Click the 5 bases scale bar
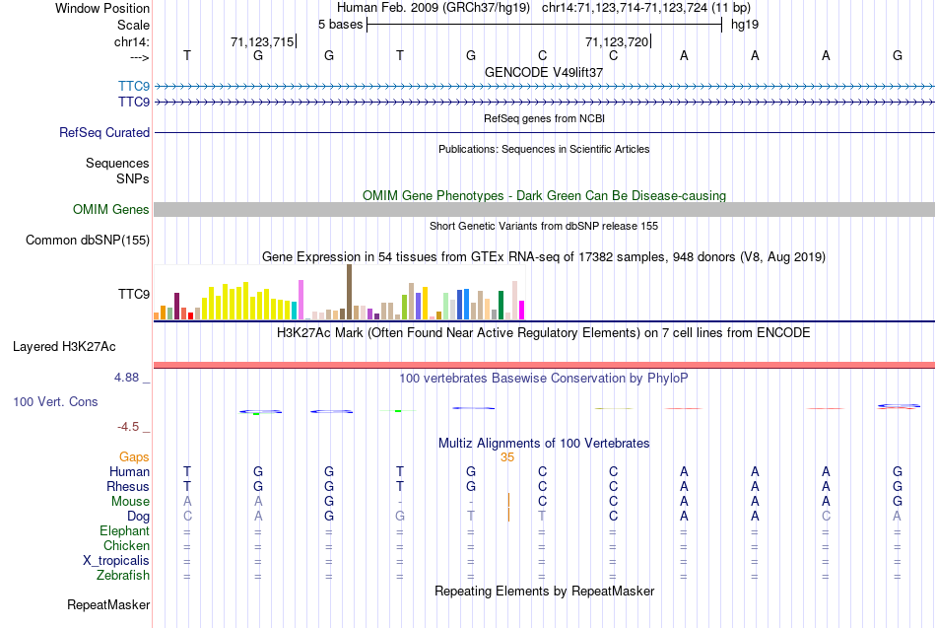 (544, 25)
